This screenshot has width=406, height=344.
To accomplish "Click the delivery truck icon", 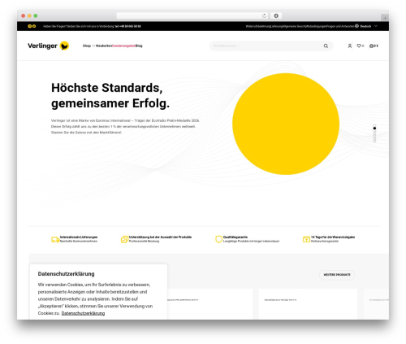I will (55, 239).
